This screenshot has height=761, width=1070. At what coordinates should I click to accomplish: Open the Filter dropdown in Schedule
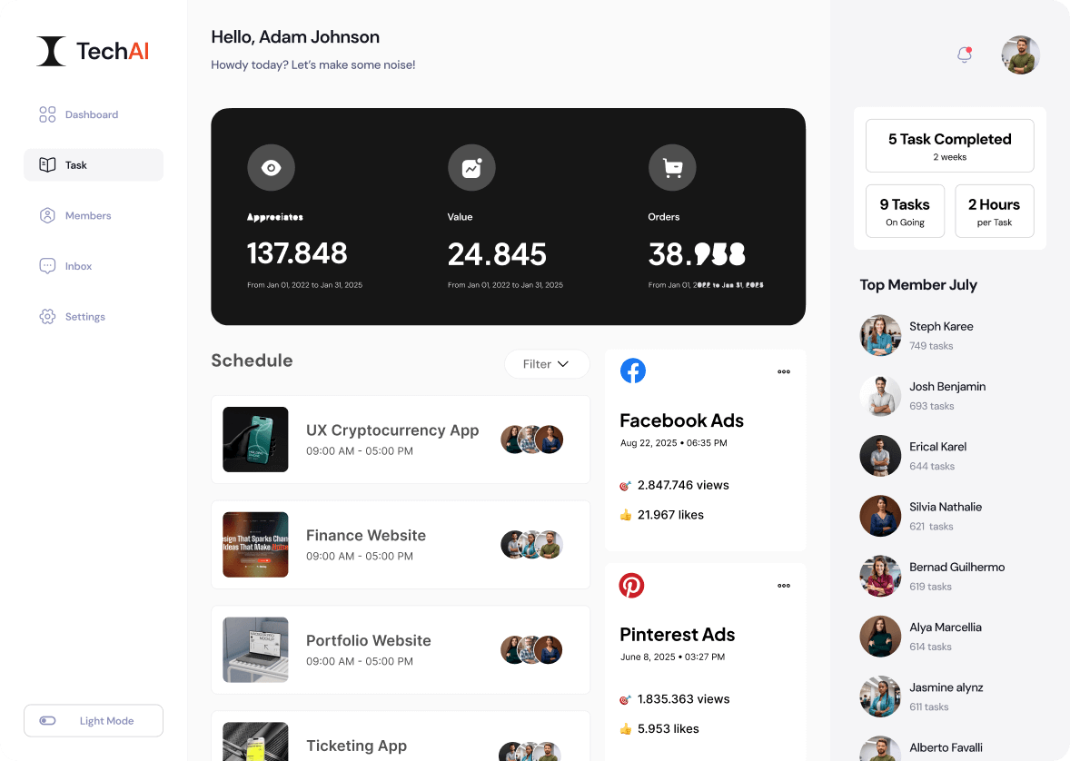pyautogui.click(x=546, y=363)
